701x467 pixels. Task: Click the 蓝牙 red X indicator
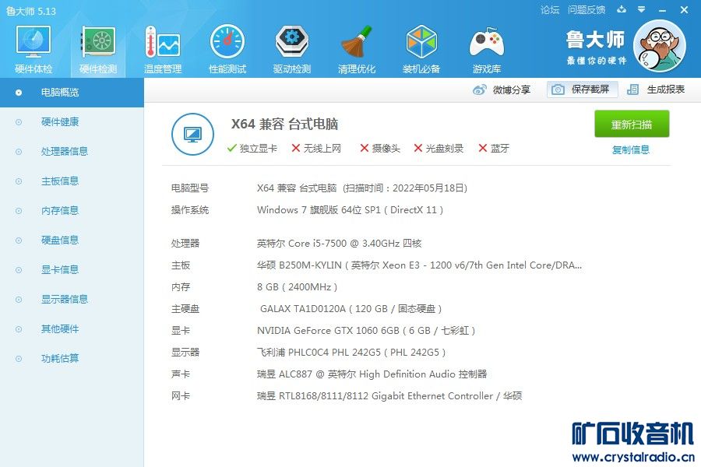(x=482, y=149)
